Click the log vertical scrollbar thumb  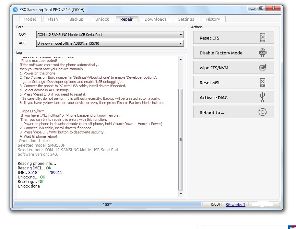(x=181, y=140)
